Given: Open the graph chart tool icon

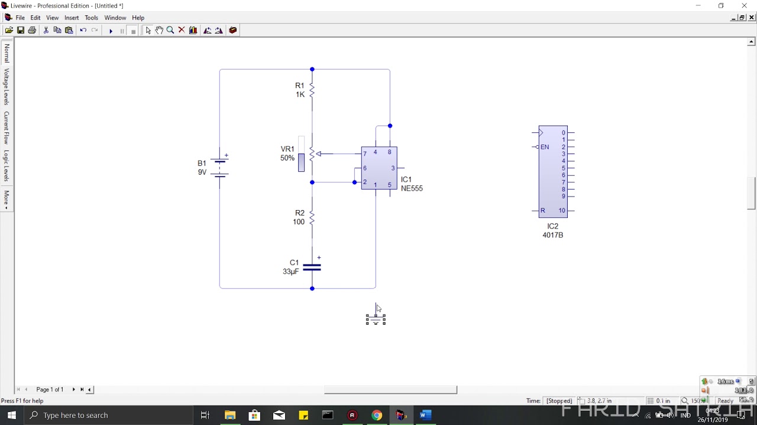Looking at the screenshot, I should coord(193,30).
